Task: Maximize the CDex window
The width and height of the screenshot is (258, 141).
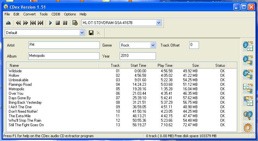Action: coord(244,7)
